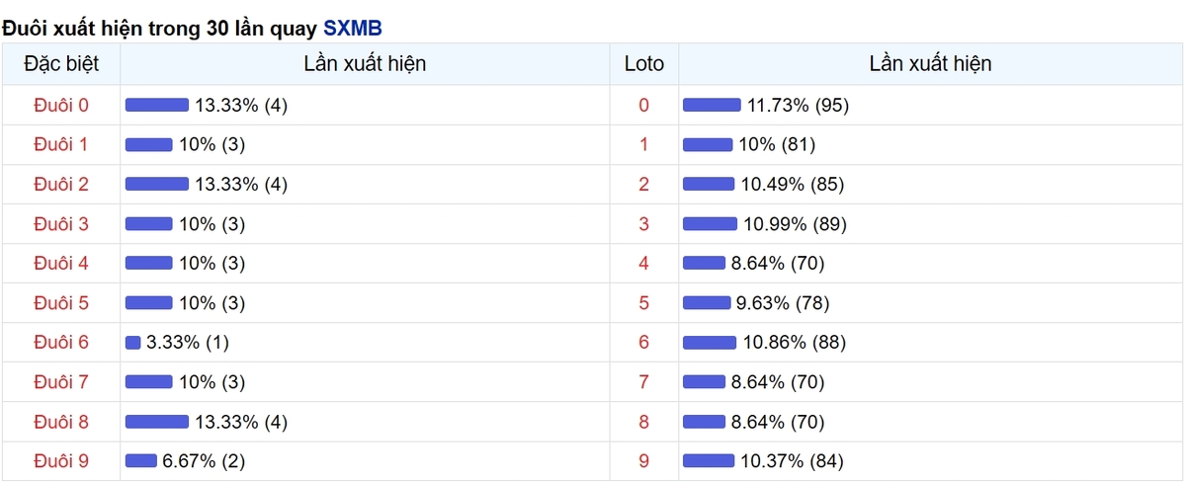Open the SXMB link in the heading
Screen dimensions: 1186x482
[353, 28]
